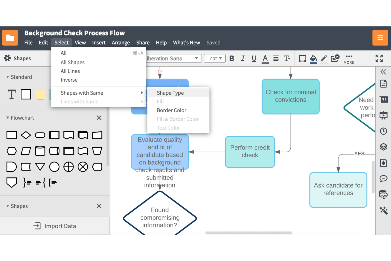
Task: Open the text color picker
Action: pos(265,59)
